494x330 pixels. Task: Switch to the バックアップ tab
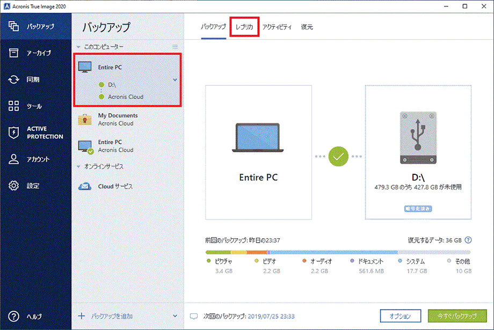pos(213,27)
